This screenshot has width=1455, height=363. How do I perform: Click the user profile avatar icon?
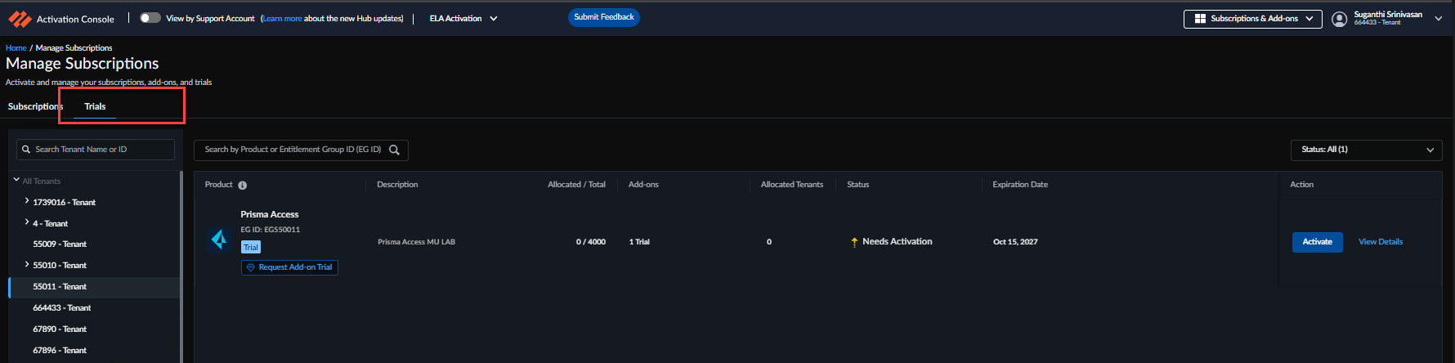point(1339,19)
